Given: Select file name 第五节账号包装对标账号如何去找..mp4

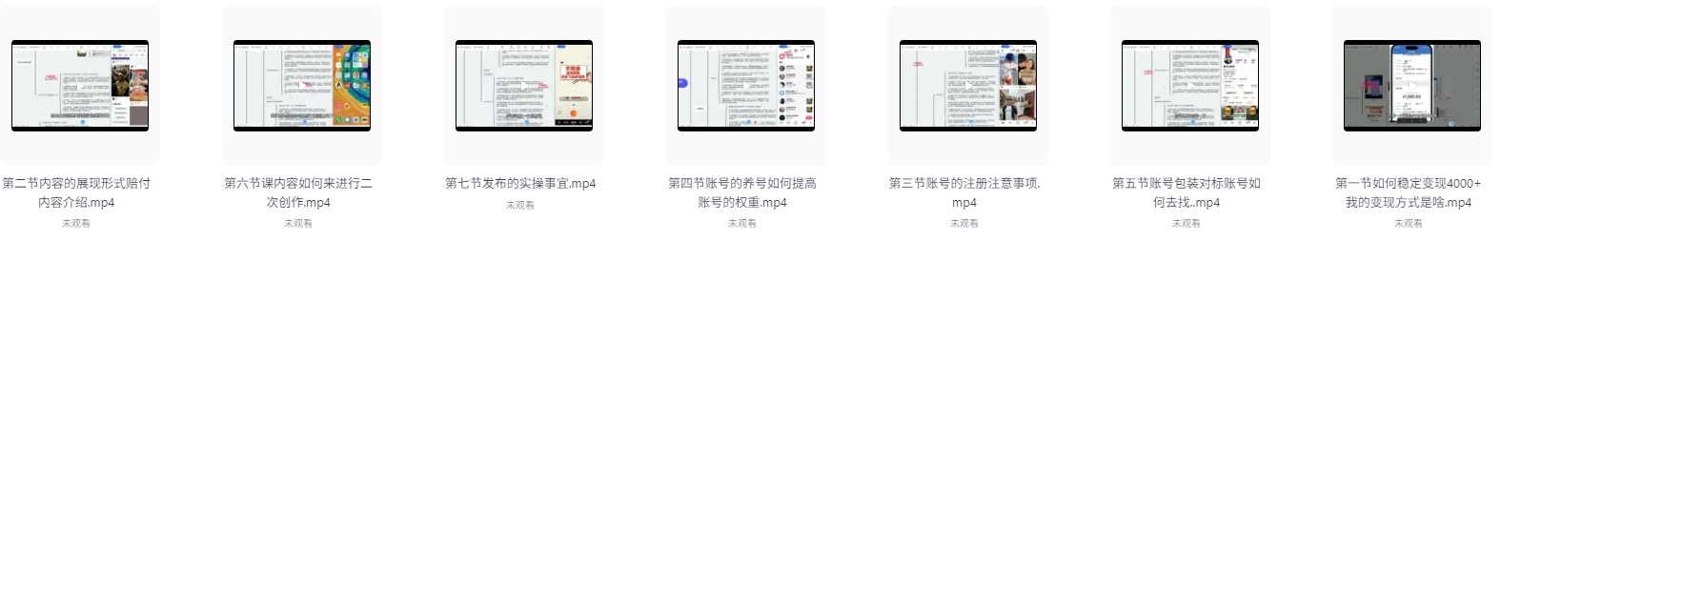Looking at the screenshot, I should pos(1186,192).
